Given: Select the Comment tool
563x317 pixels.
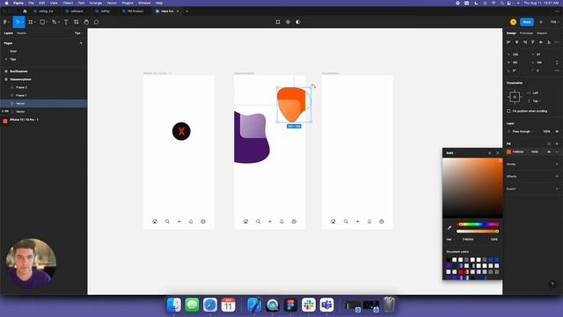Looking at the screenshot, I should [x=96, y=22].
